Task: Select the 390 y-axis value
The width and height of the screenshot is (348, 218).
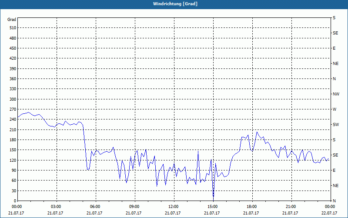Action: [13, 69]
